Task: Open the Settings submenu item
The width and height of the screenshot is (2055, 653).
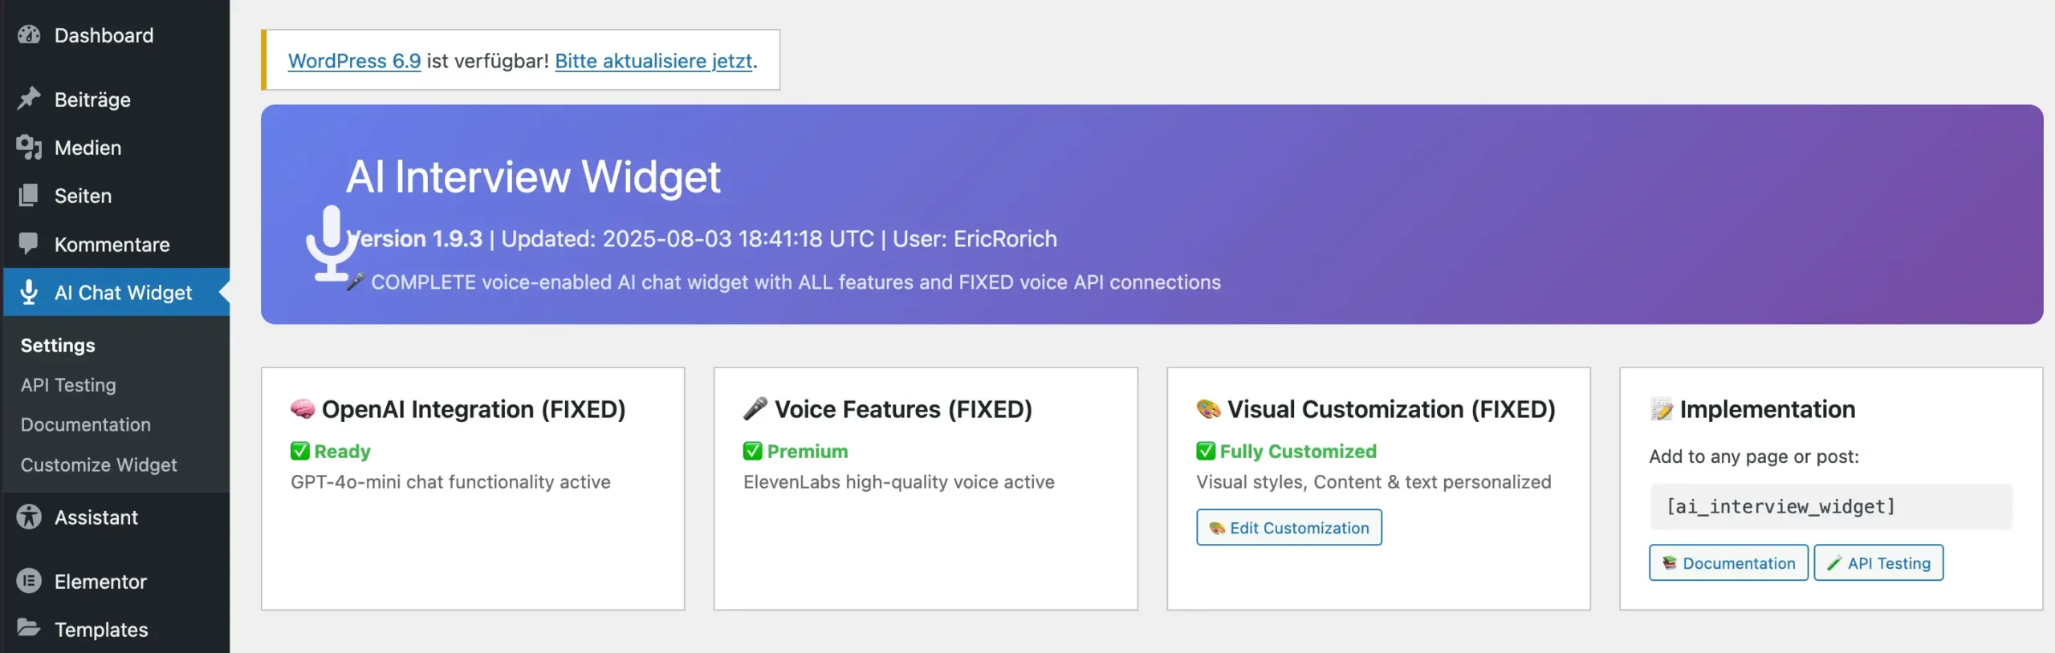Action: tap(58, 346)
